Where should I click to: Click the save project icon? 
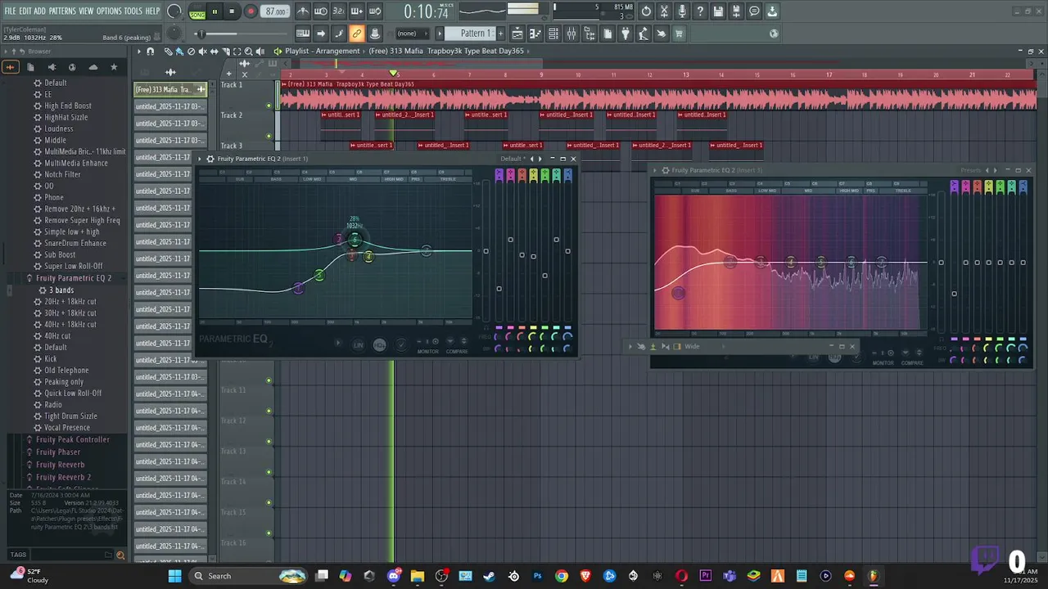point(718,11)
